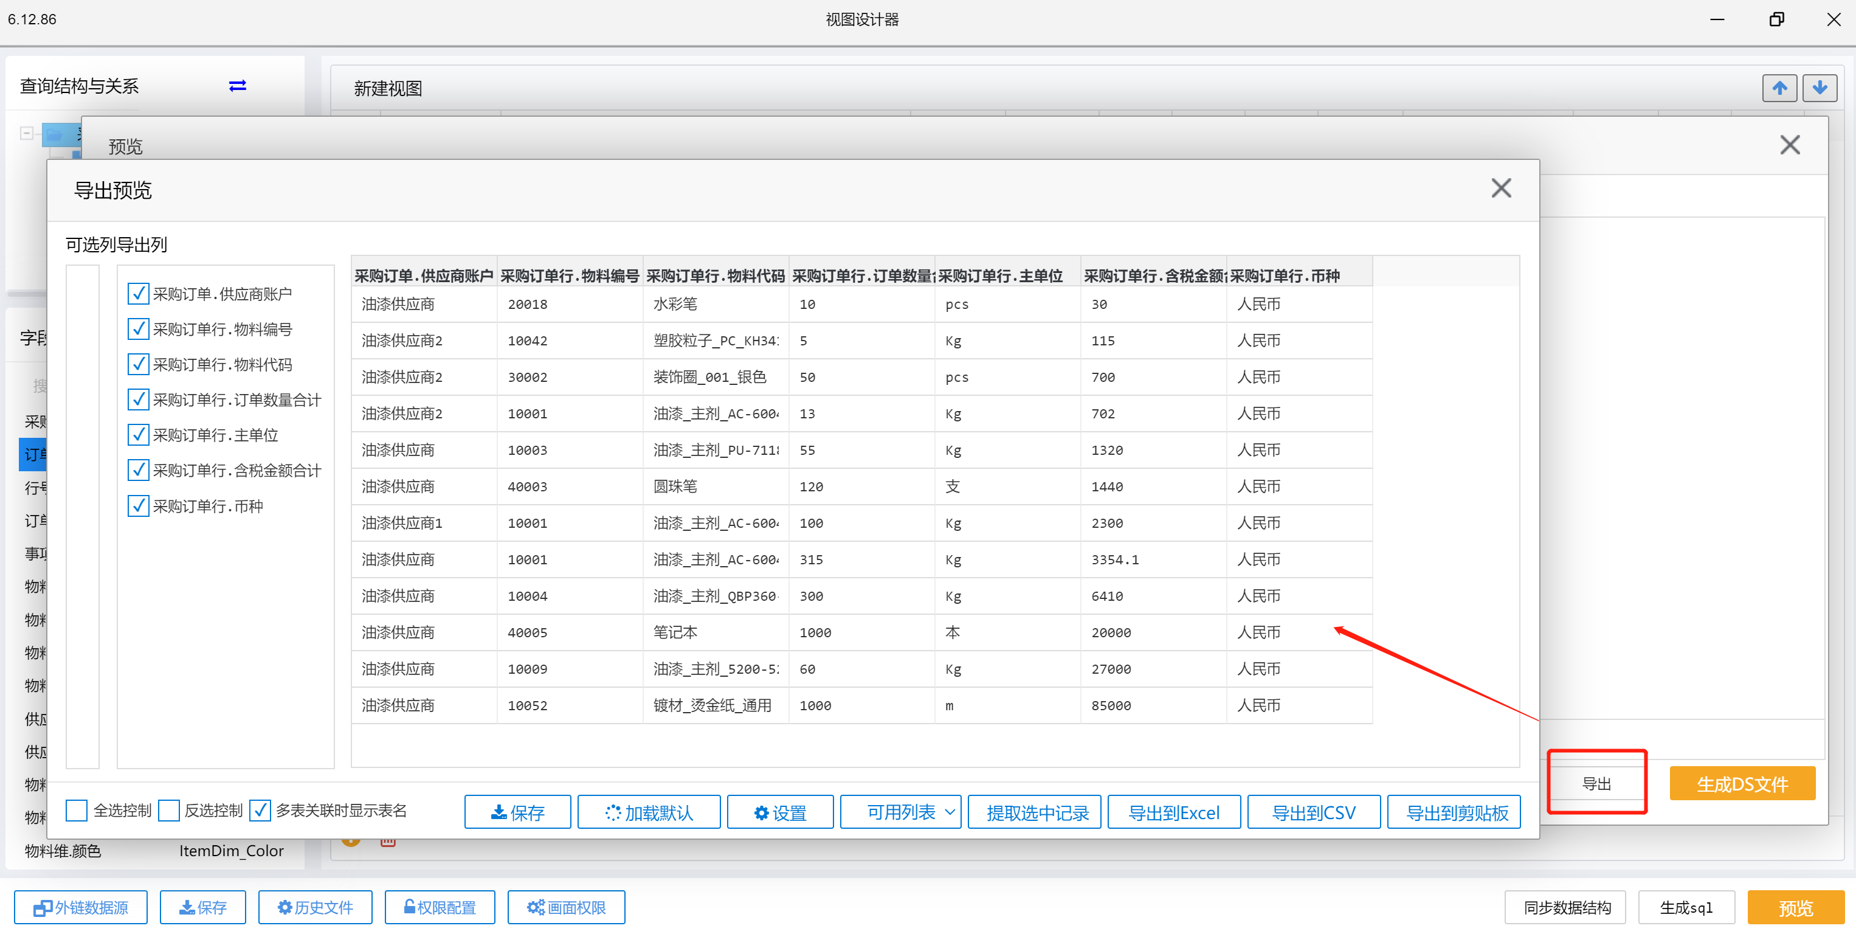The height and width of the screenshot is (934, 1856).
Task: Click 生成sql button
Action: pyautogui.click(x=1686, y=907)
